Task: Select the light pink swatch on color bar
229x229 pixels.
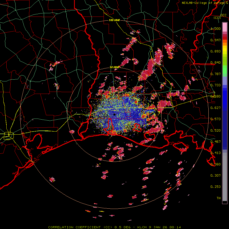Action: [225, 27]
